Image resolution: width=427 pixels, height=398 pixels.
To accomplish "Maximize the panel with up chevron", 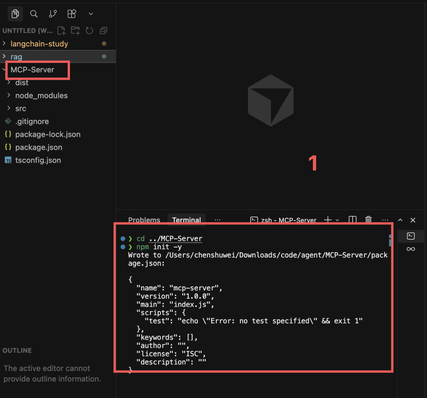I will click(x=400, y=220).
